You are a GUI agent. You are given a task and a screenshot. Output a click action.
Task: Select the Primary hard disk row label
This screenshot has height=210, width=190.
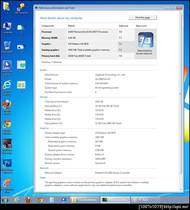(51, 56)
